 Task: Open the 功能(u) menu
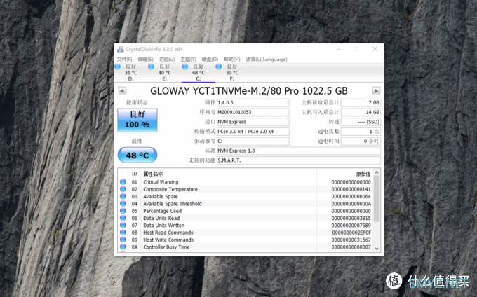(x=167, y=60)
